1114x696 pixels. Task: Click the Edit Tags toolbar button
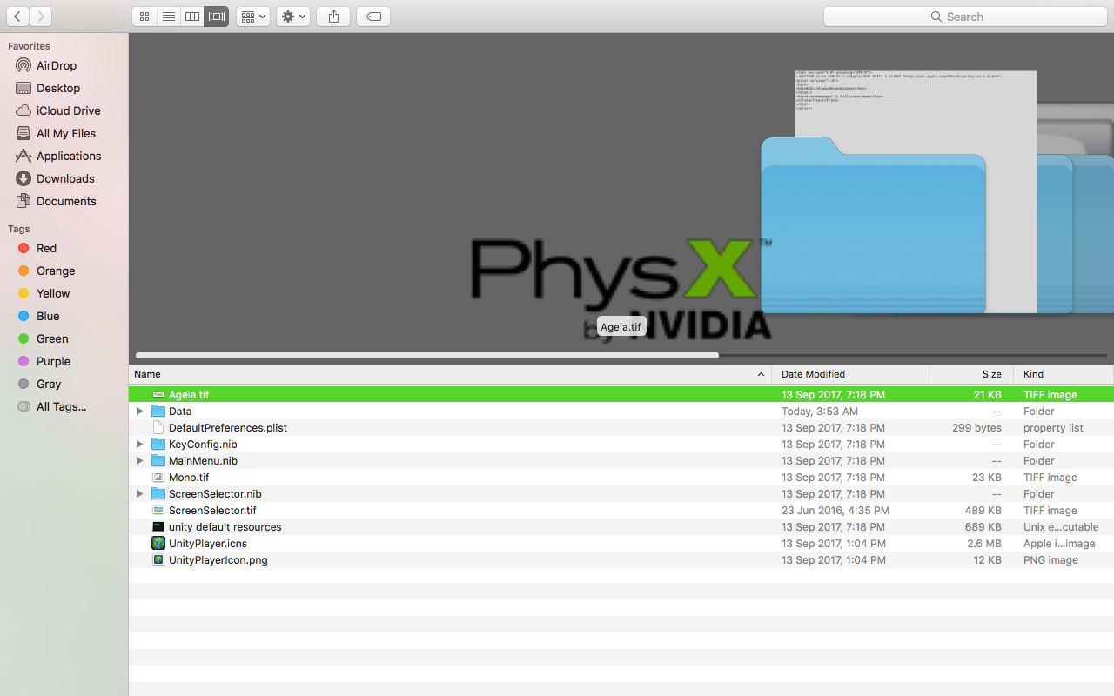pyautogui.click(x=373, y=17)
